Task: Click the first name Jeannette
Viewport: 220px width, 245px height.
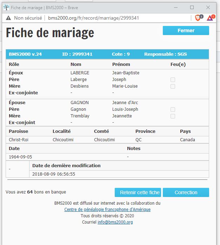Action: pos(122,116)
